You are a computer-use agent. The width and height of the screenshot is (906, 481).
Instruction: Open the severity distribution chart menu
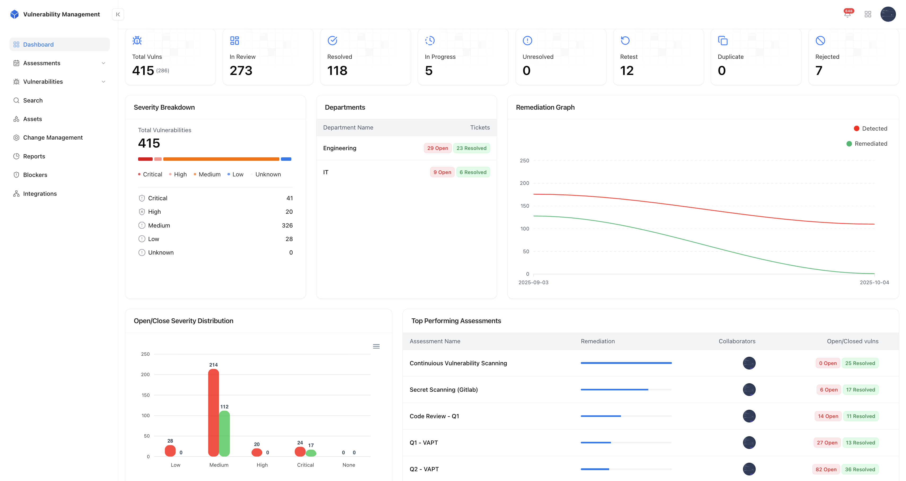point(376,346)
